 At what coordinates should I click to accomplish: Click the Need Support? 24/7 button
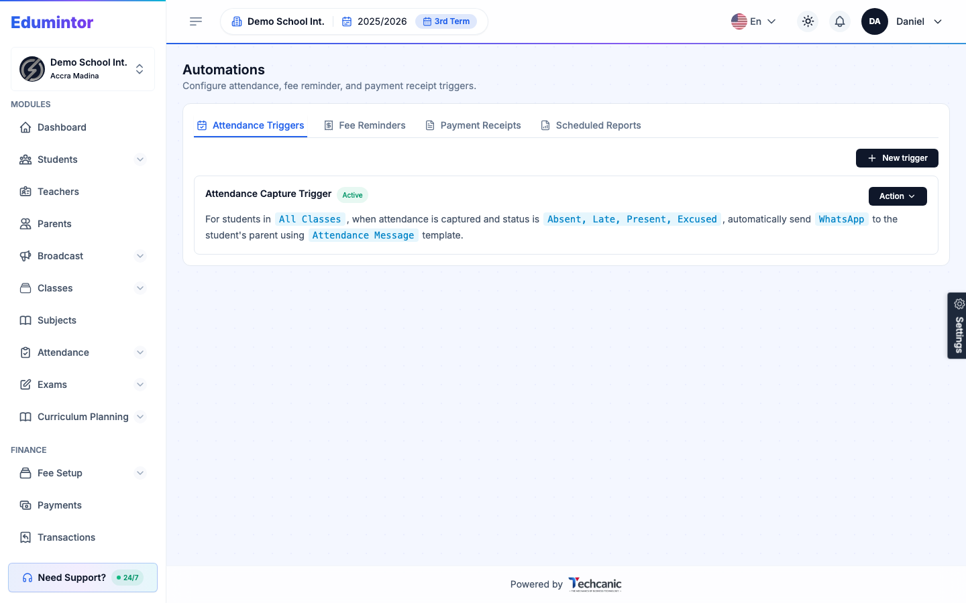(83, 578)
